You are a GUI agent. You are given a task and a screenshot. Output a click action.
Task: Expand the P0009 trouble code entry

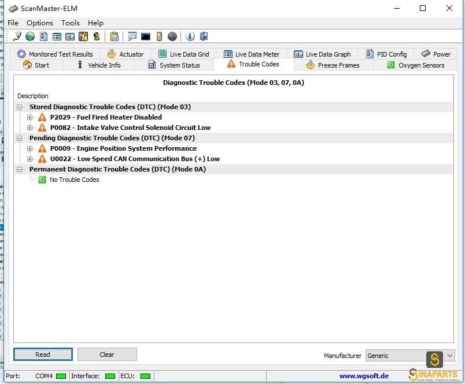click(x=29, y=148)
